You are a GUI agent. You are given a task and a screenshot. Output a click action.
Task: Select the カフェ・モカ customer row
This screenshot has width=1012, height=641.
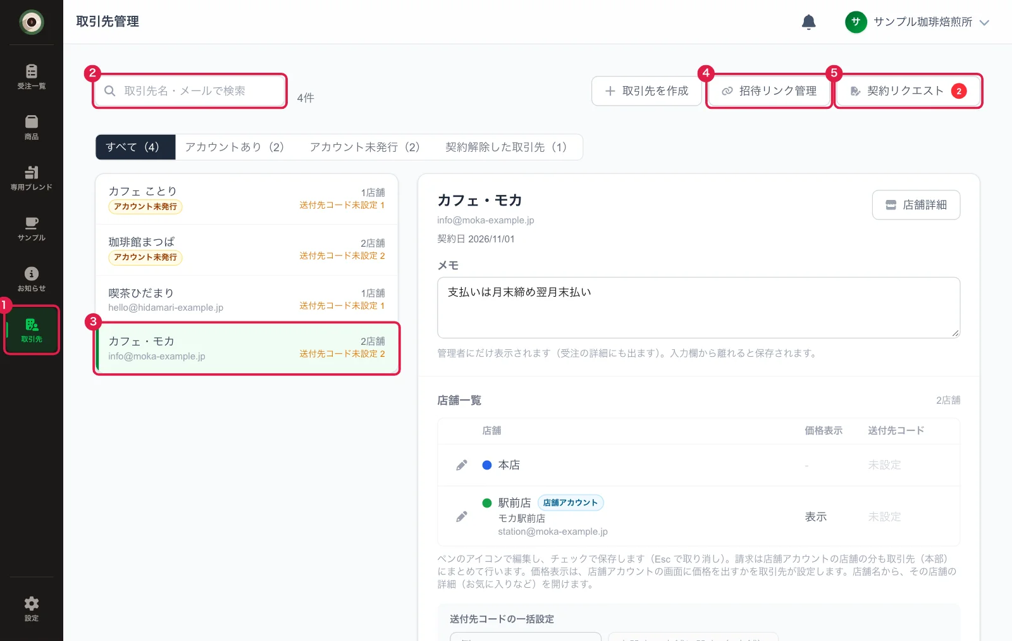pyautogui.click(x=247, y=349)
